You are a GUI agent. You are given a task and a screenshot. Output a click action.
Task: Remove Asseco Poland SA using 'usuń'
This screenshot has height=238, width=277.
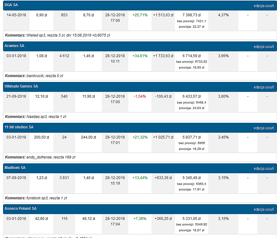(270, 209)
